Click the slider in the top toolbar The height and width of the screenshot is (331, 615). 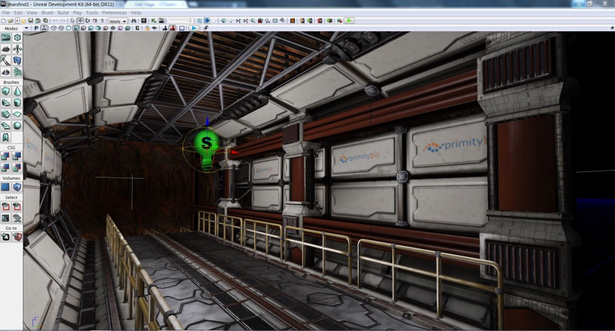180,20
